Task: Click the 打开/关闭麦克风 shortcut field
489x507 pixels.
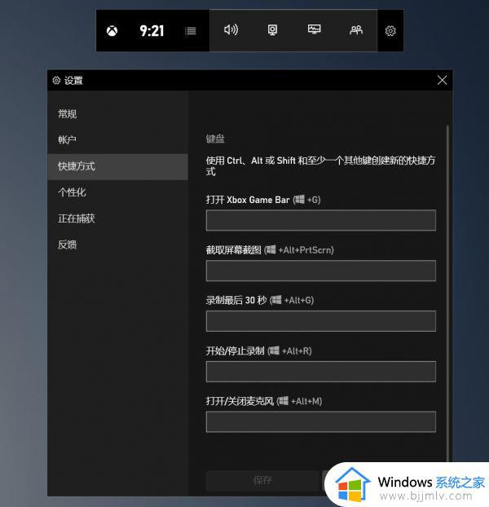Action: point(321,422)
